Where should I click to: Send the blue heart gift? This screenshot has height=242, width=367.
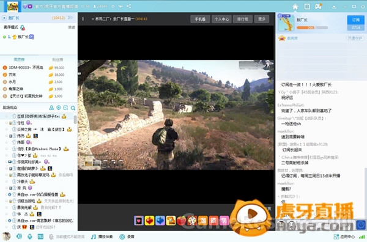coord(160,221)
